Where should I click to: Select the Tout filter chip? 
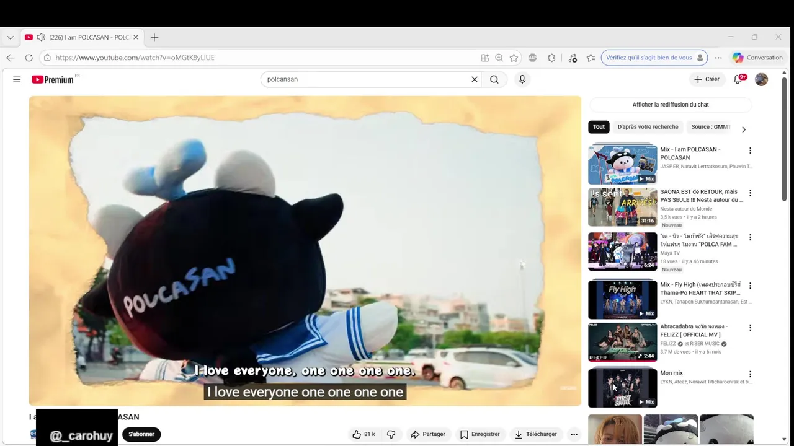(x=599, y=127)
